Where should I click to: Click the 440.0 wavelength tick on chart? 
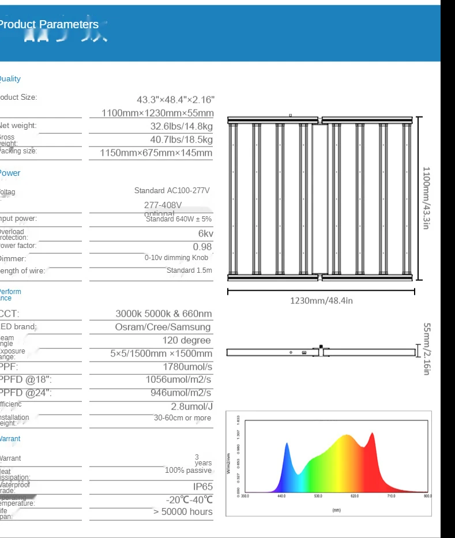(x=281, y=496)
